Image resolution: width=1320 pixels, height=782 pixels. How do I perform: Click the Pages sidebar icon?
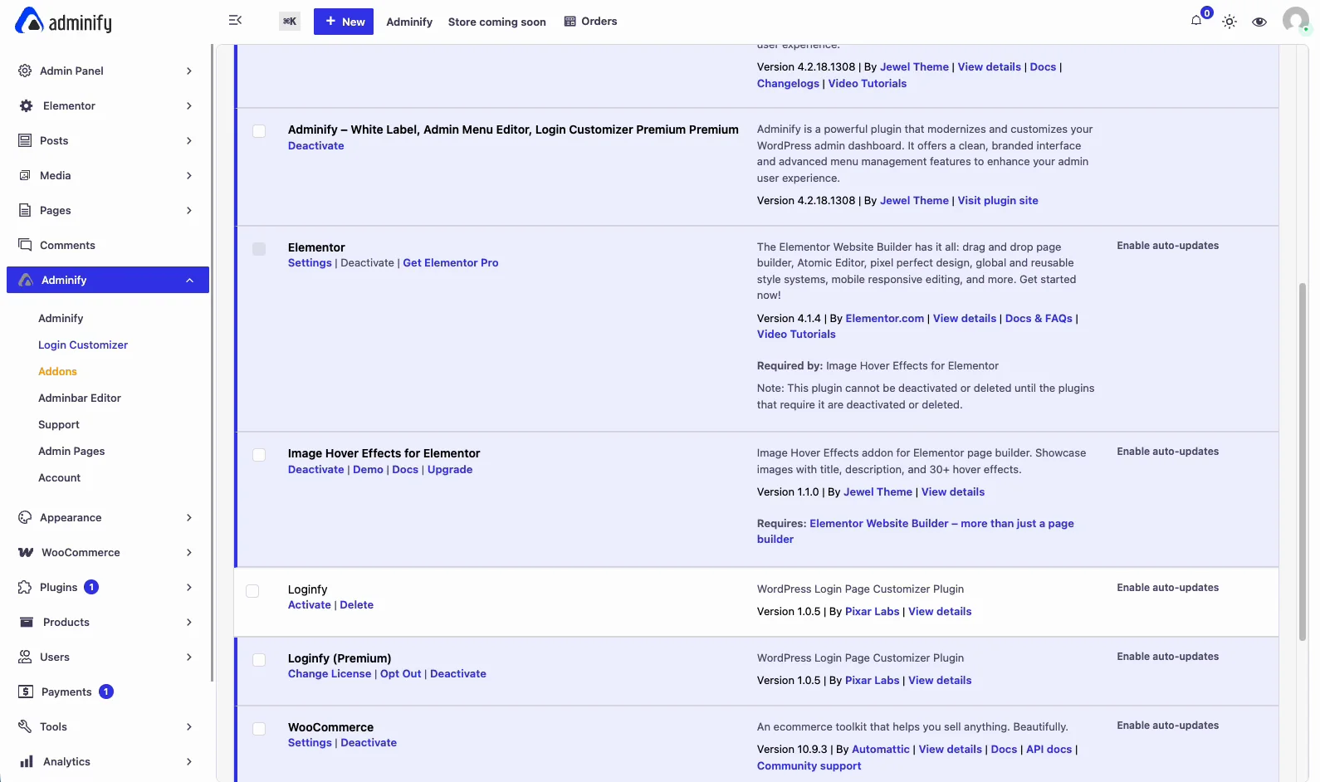25,210
